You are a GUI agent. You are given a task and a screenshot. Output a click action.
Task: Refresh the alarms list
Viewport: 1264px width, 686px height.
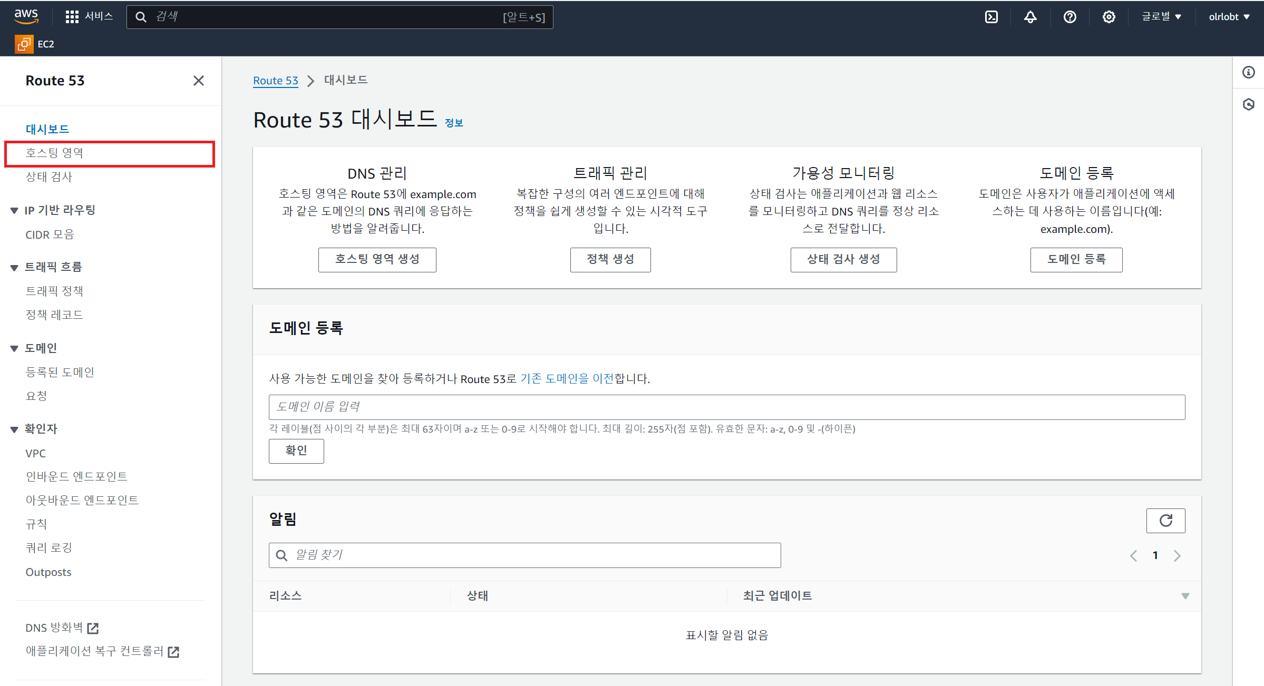coord(1165,521)
